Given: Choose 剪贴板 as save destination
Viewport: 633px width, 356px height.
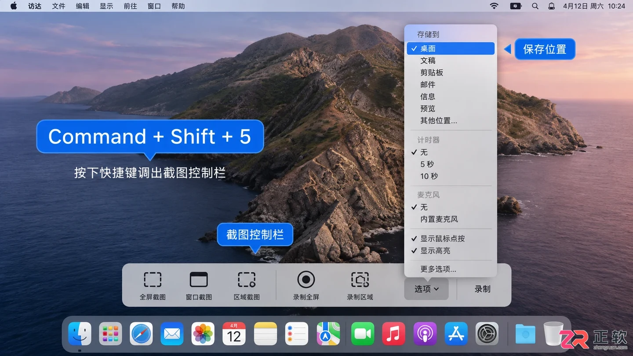Looking at the screenshot, I should tap(451, 73).
